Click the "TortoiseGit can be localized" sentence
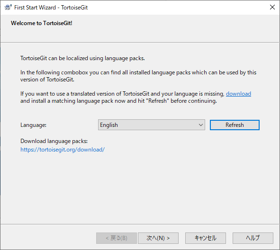Viewport: 280px width, 250px height. pyautogui.click(x=82, y=58)
